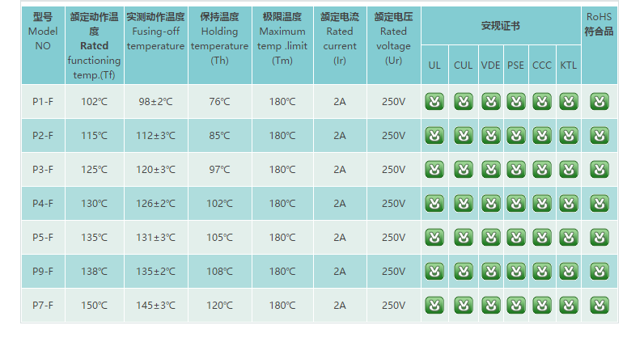
Task: Open the CUL certificate icon for P2-F
Action: pyautogui.click(x=463, y=135)
